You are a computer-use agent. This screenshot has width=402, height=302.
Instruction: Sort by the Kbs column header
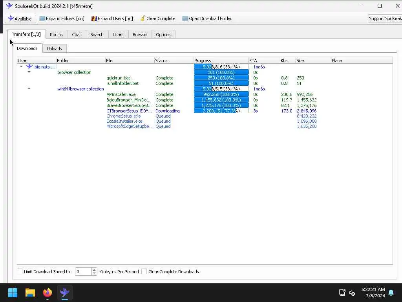click(x=288, y=60)
